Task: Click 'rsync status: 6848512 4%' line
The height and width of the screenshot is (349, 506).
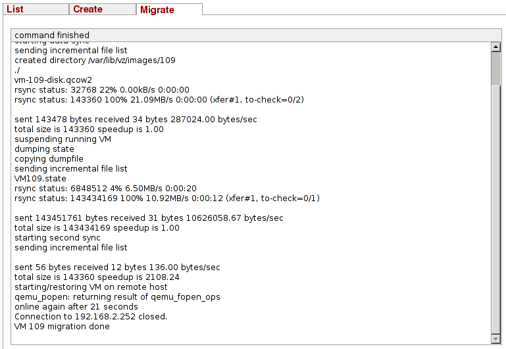Action: click(105, 188)
